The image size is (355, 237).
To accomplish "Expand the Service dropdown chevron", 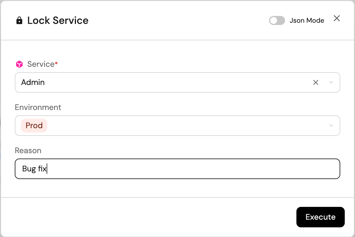I will coord(331,82).
